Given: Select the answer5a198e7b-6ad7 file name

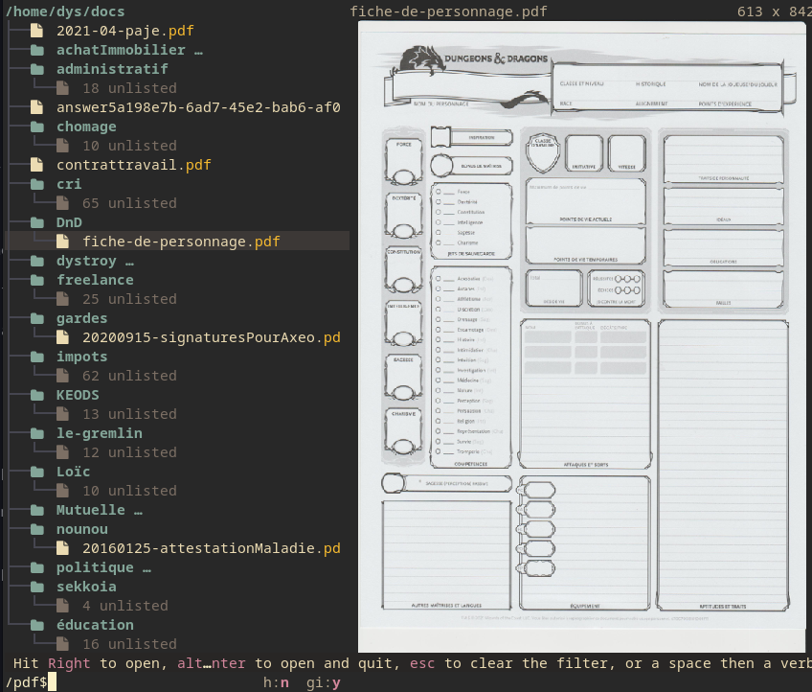Looking at the screenshot, I should coord(198,107).
